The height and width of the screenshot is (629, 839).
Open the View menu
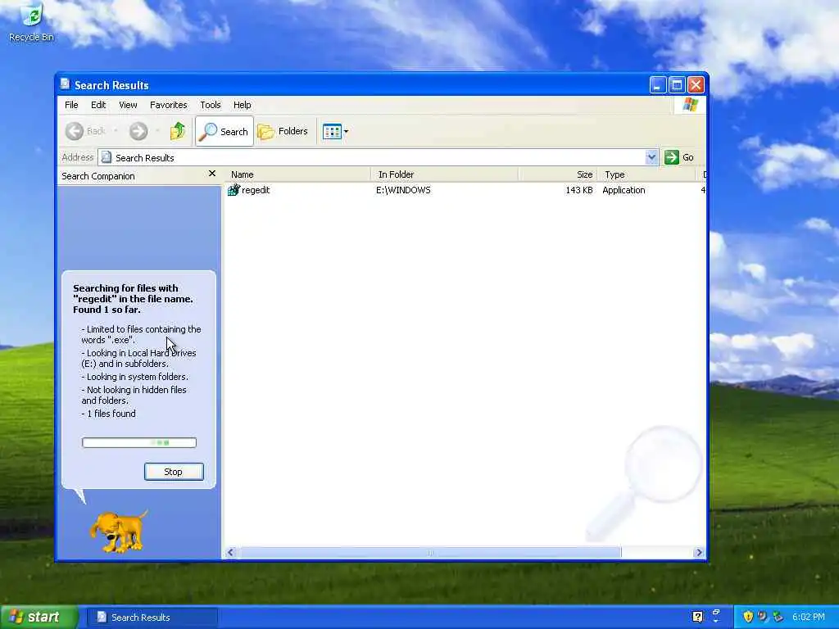[x=128, y=105]
